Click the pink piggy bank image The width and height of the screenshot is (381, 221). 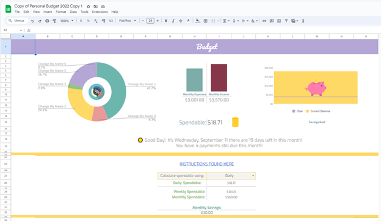point(316,88)
